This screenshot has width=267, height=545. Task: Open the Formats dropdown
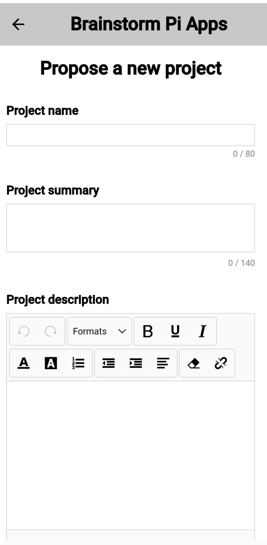point(99,331)
